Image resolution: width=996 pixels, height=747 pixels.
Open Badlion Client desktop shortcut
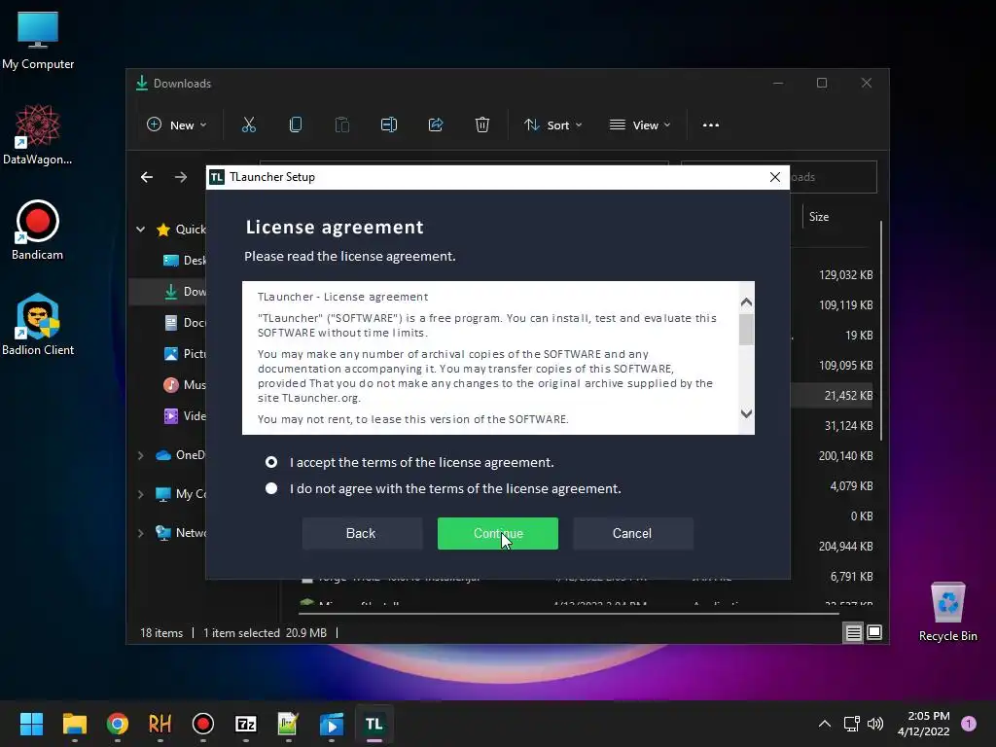coord(38,325)
